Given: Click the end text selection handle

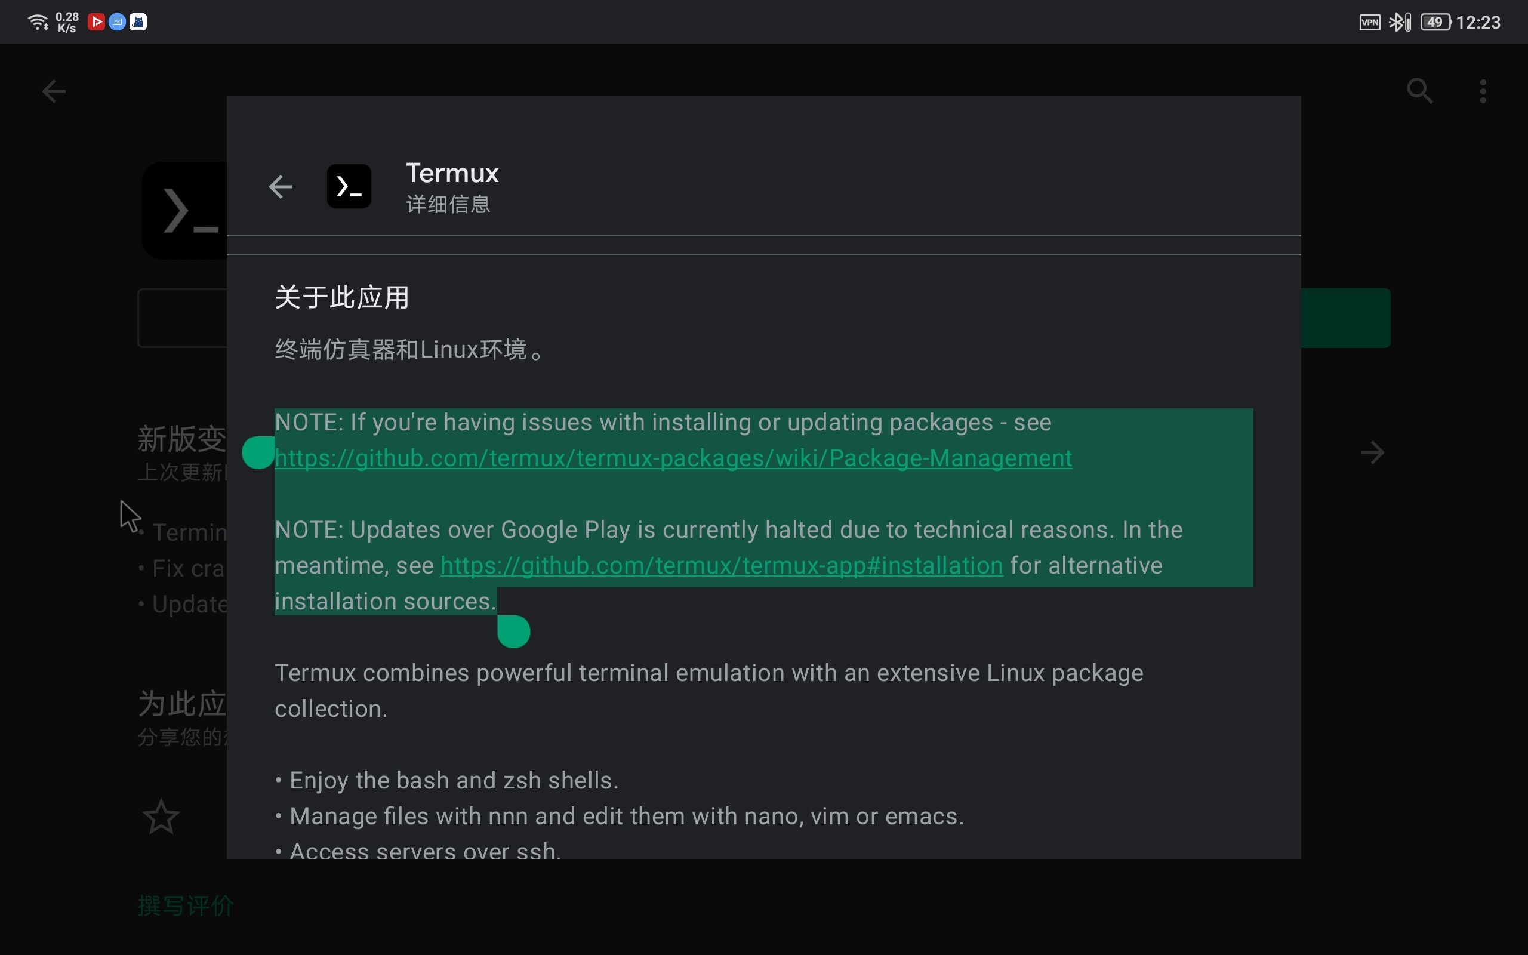Looking at the screenshot, I should coord(513,631).
